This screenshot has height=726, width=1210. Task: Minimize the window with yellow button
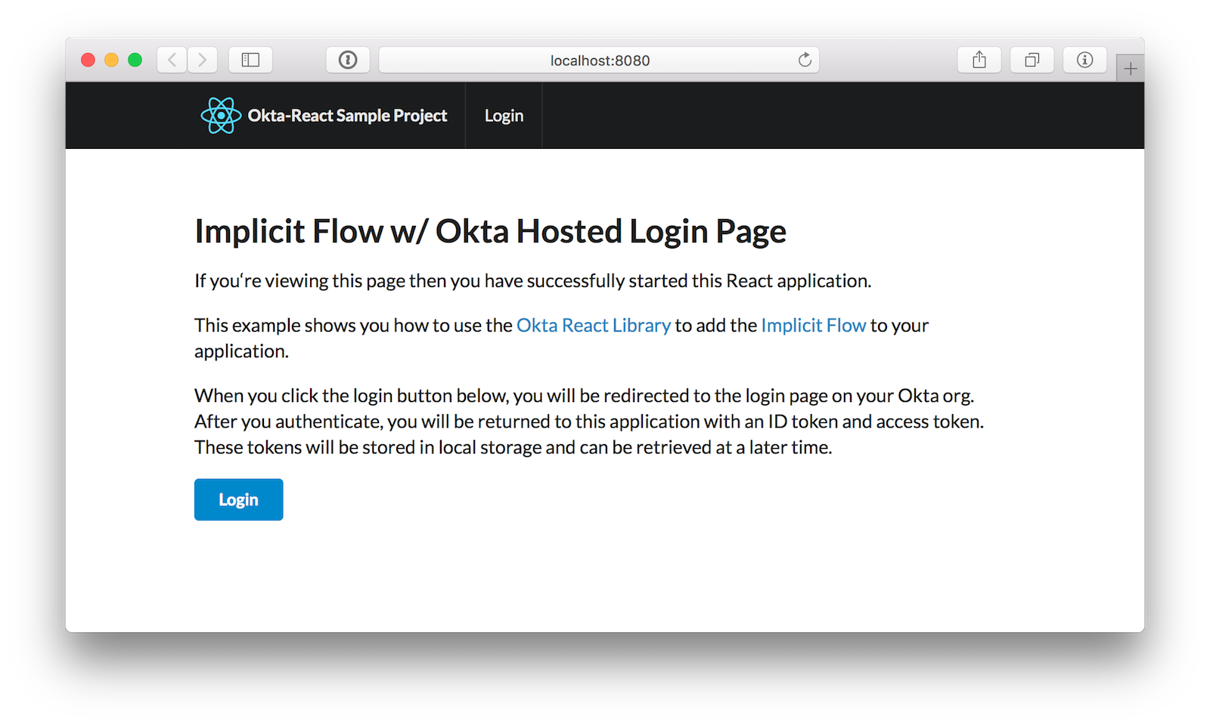click(x=111, y=60)
